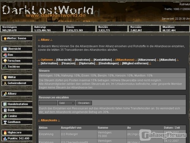Open the [Diplomatie] link
Image resolution: width=190 pixels, height=143 pixels.
coord(87,63)
